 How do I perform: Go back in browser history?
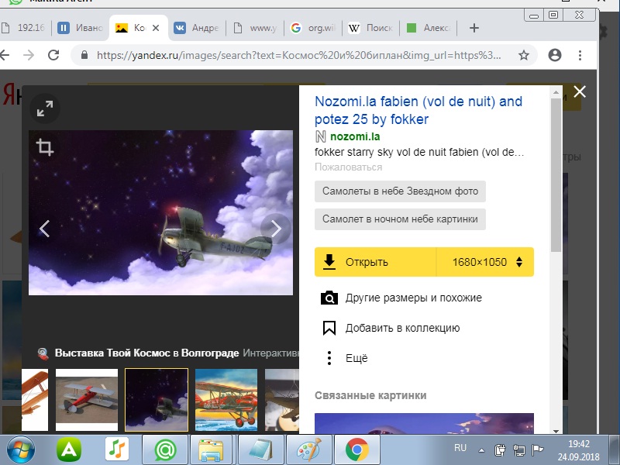coord(5,55)
